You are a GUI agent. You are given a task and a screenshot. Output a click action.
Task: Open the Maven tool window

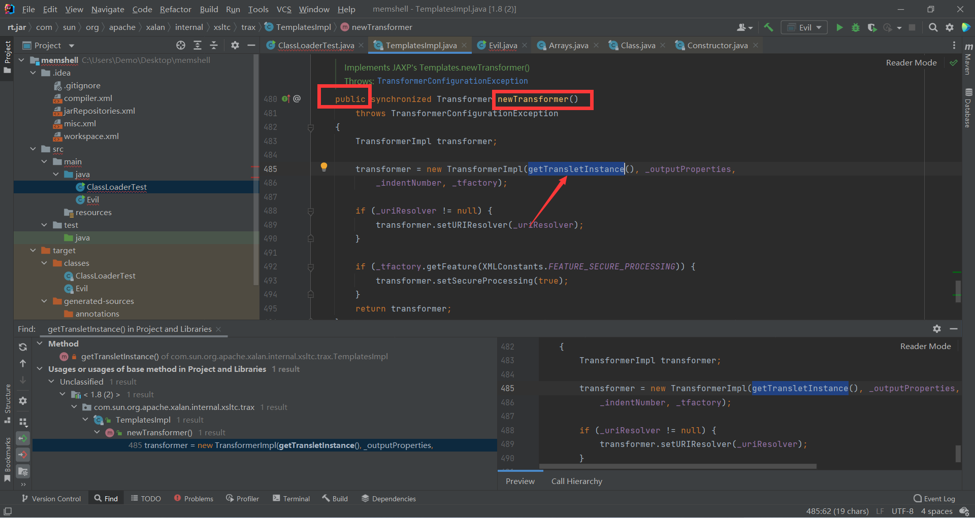[968, 59]
